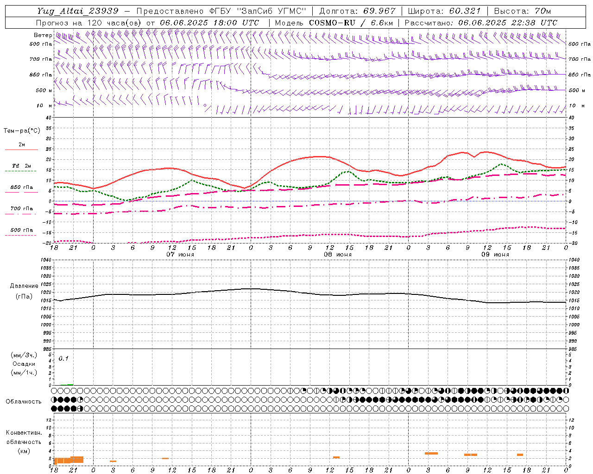Screen dimensions: 593x474
Task: Click the Широта: 60.321 value
Action: point(444,11)
